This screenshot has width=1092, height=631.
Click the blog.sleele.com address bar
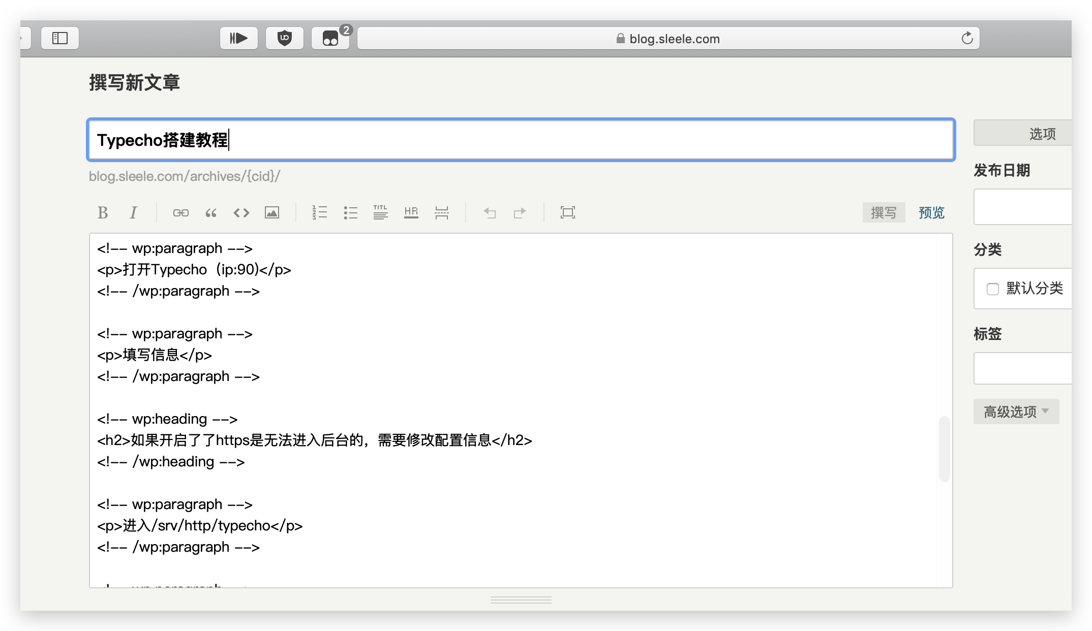[668, 38]
